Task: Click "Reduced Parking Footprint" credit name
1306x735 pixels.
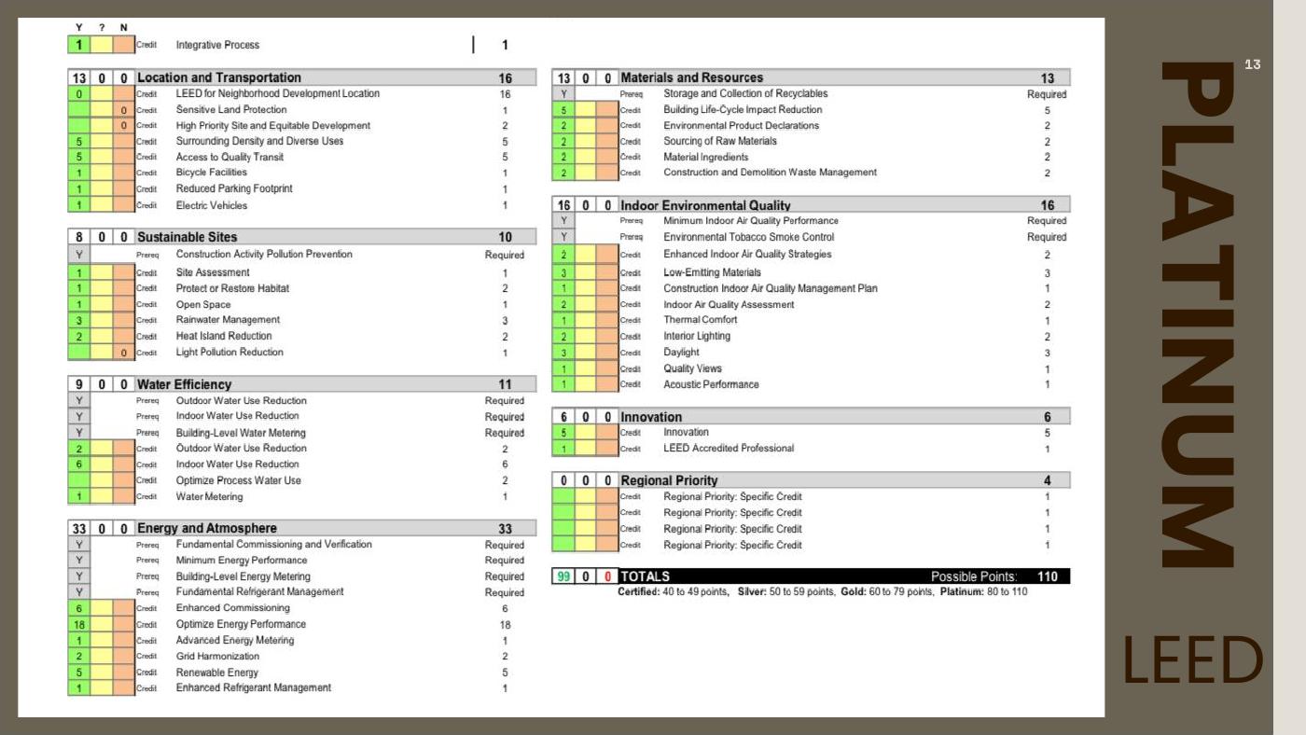Action: click(x=234, y=188)
